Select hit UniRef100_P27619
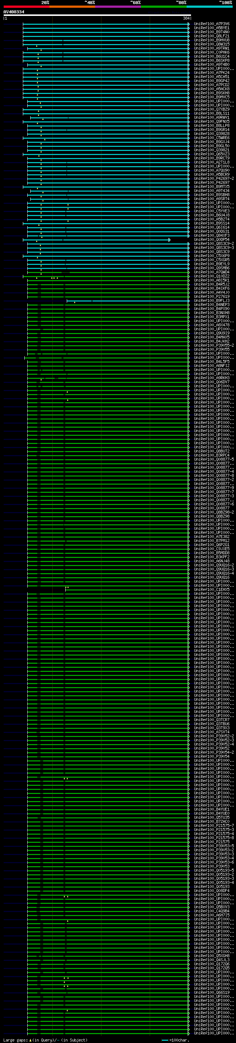Image resolution: width=236 pixels, height=1043 pixels. [212, 296]
